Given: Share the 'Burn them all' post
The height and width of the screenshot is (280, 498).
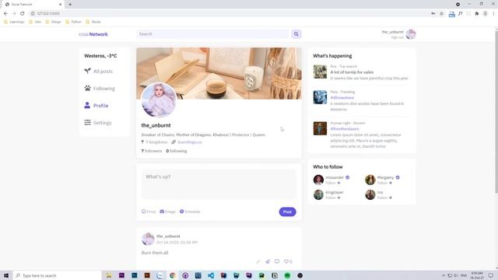Looking at the screenshot, I should [268, 261].
